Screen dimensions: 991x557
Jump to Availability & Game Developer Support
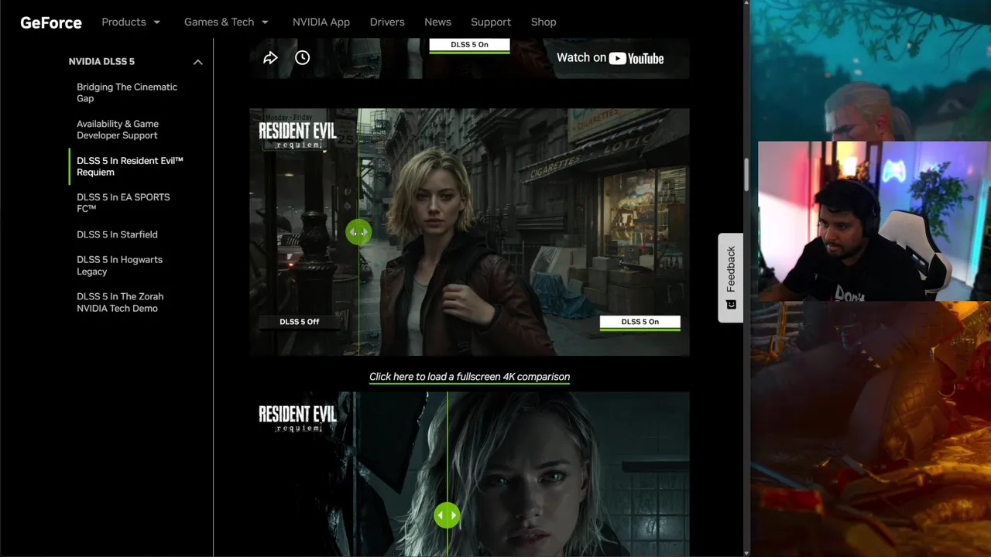118,129
